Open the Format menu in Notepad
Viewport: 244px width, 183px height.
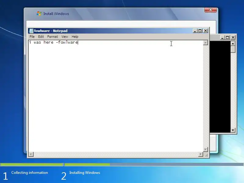pyautogui.click(x=52, y=37)
